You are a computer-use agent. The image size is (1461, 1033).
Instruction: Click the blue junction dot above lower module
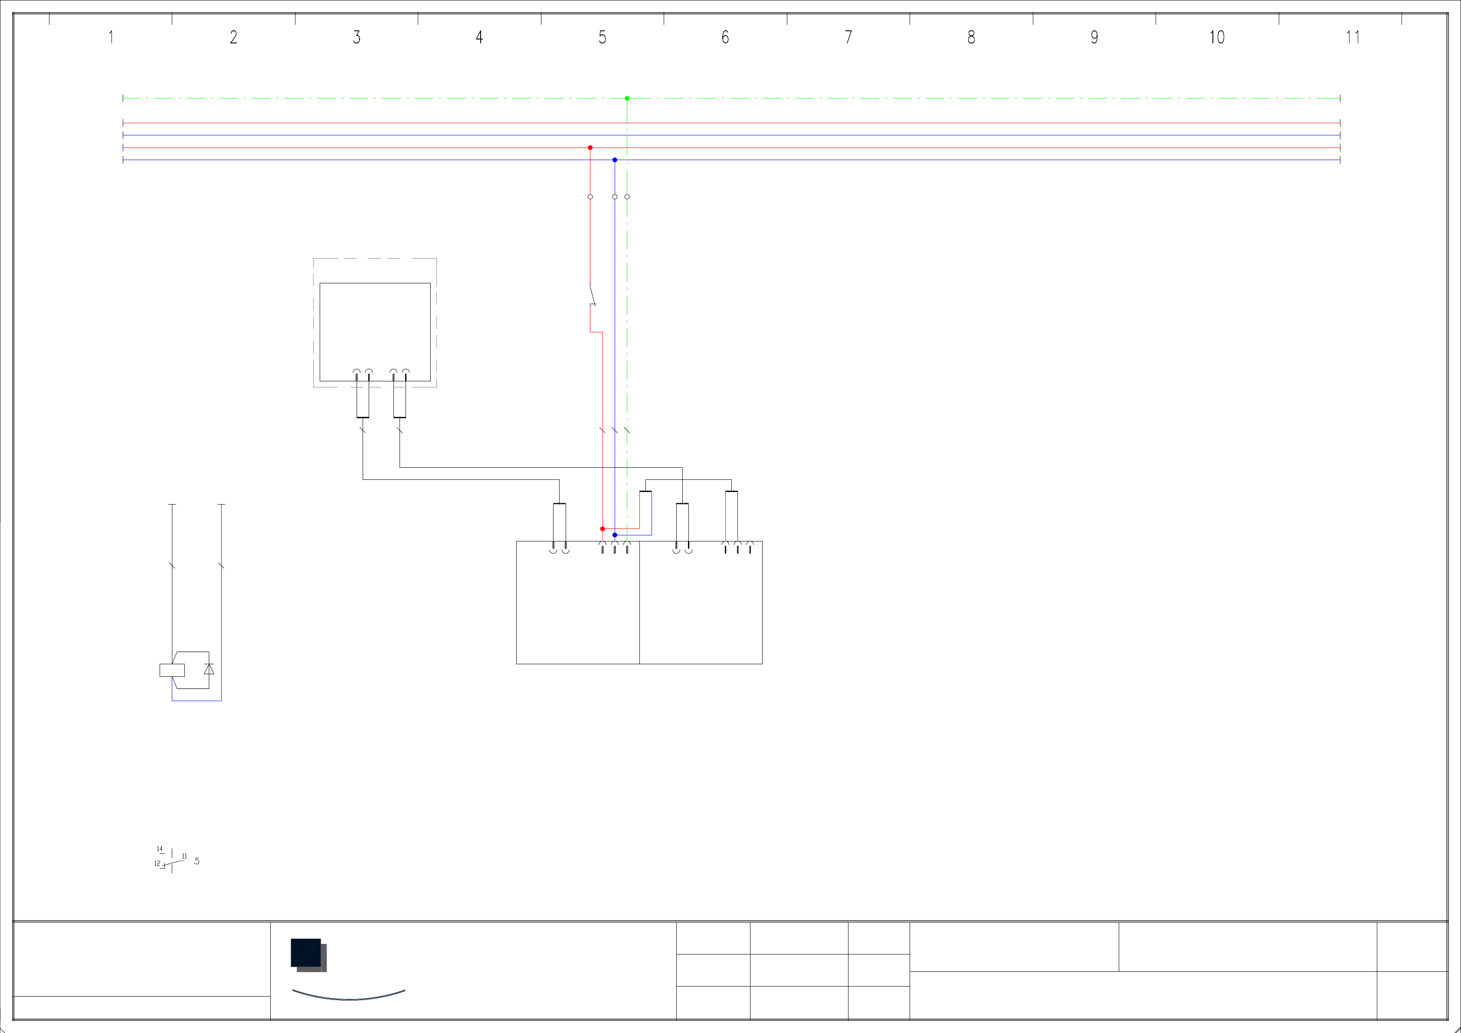point(615,535)
